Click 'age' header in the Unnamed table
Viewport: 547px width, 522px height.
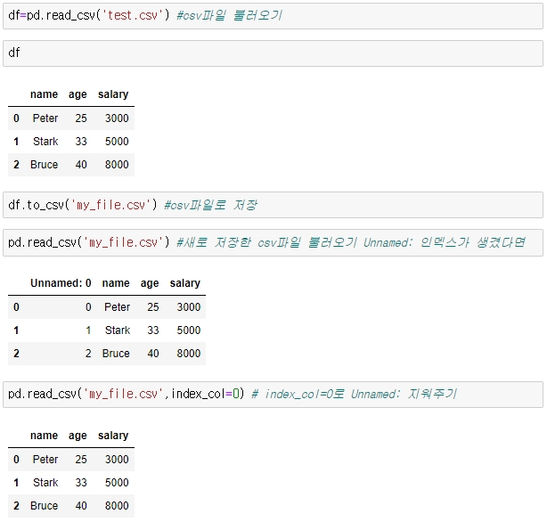150,283
